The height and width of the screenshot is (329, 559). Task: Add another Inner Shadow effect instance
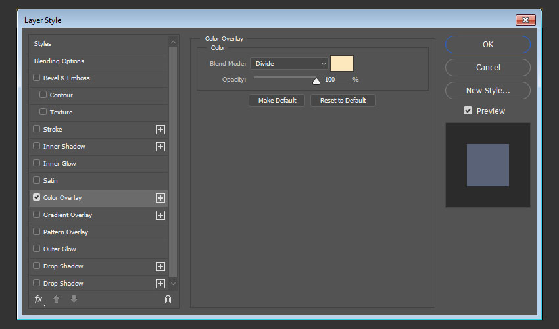160,147
